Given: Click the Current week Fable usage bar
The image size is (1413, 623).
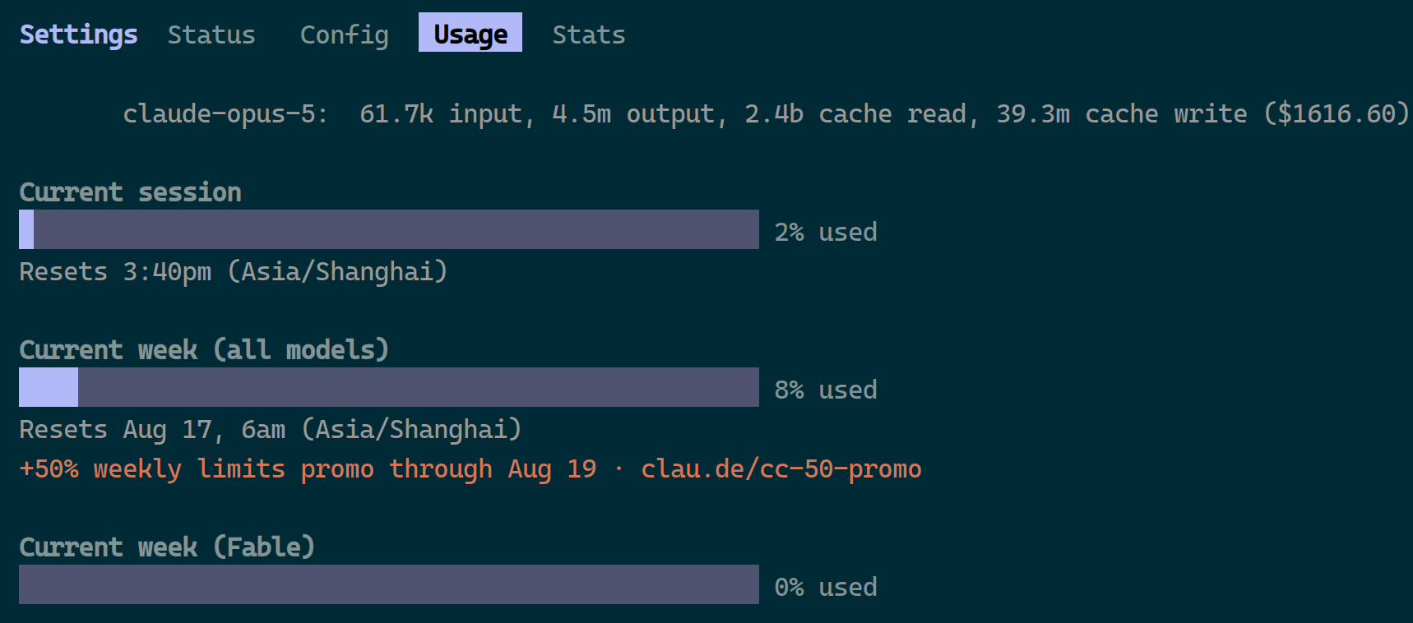Looking at the screenshot, I should pos(389,584).
